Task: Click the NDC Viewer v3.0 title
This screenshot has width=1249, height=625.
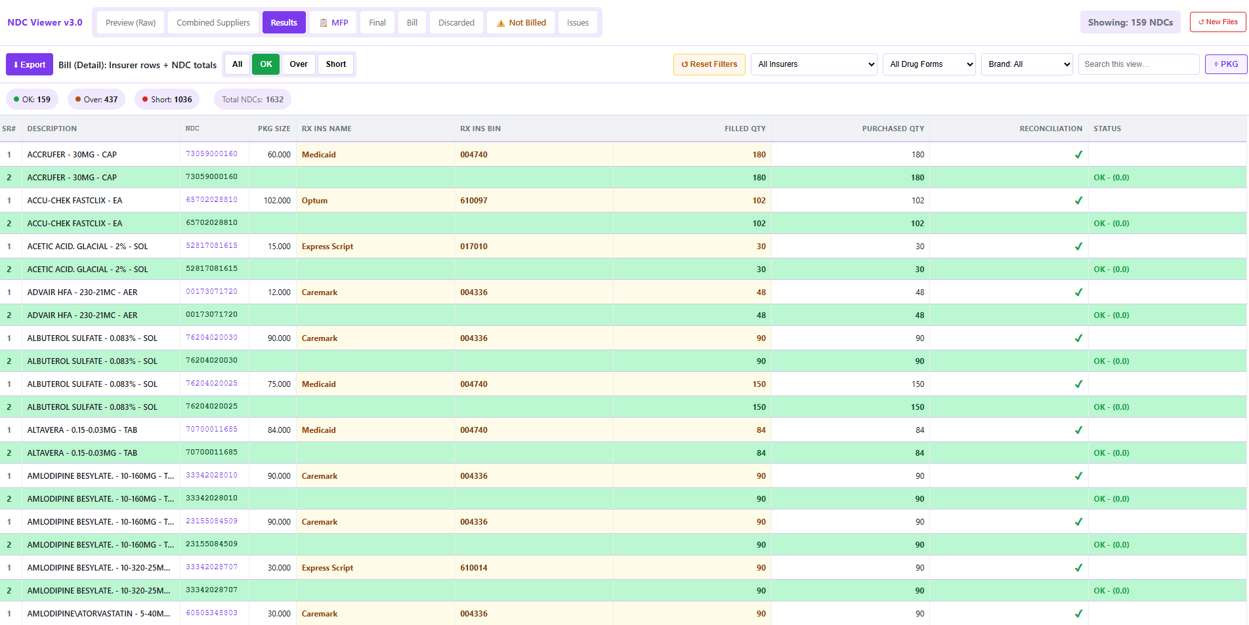Action: [x=45, y=22]
